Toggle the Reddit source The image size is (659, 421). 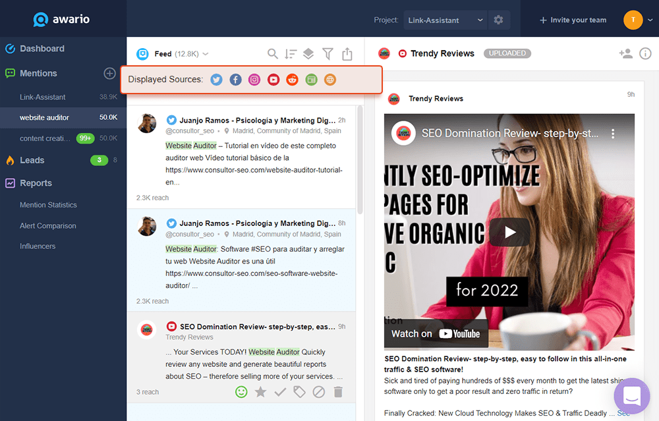coord(292,80)
